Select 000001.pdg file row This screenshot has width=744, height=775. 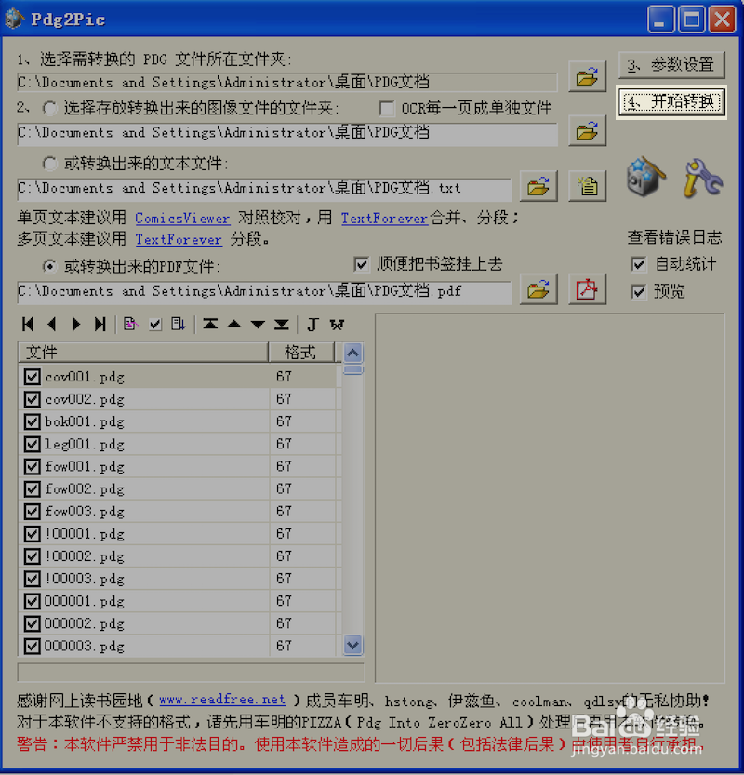[179, 601]
